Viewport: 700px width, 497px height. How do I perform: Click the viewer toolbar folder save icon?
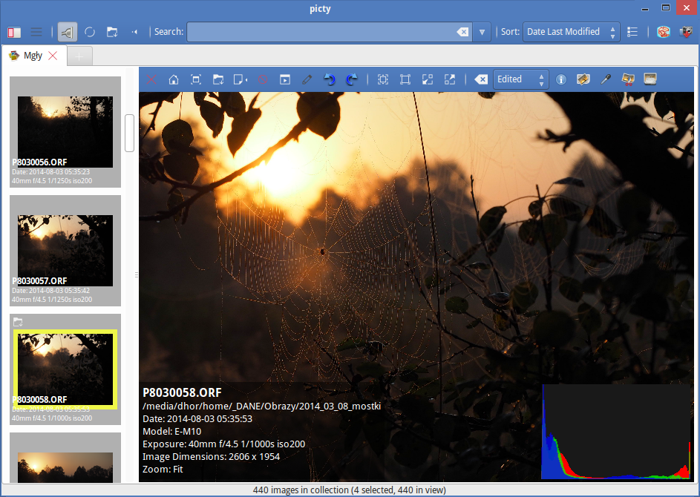click(x=218, y=79)
